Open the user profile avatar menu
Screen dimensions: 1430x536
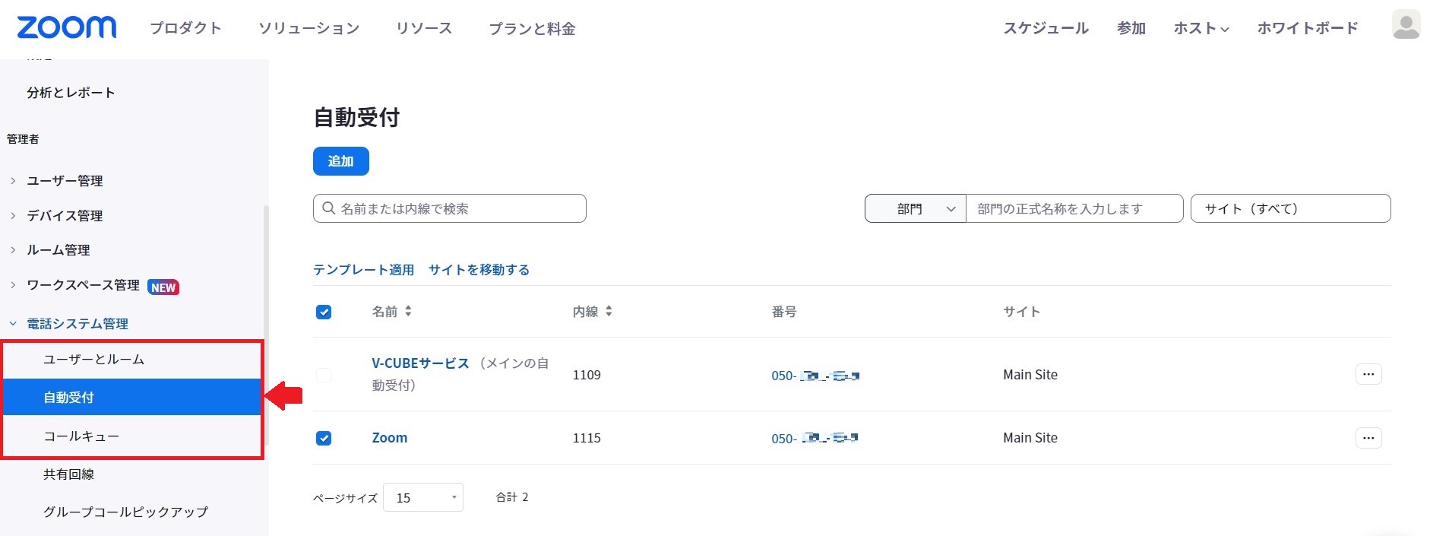tap(1406, 25)
